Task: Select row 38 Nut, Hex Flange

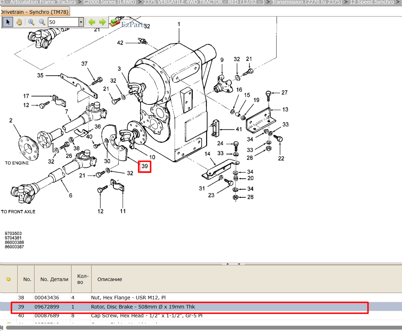Action: point(201,298)
